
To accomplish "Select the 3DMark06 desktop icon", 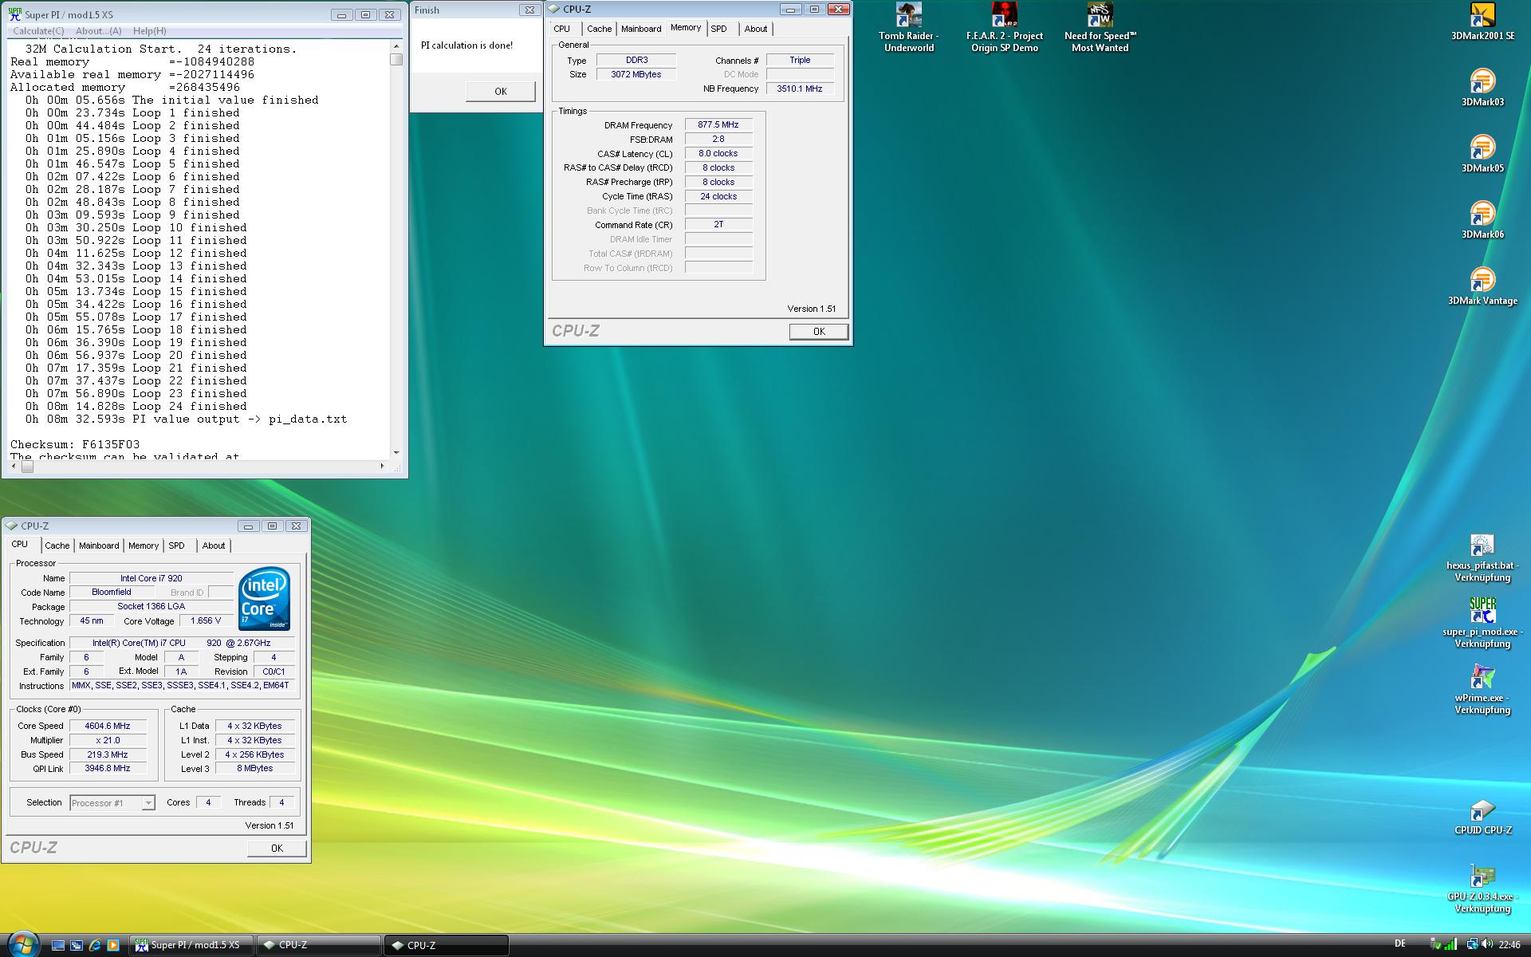I will click(1482, 220).
